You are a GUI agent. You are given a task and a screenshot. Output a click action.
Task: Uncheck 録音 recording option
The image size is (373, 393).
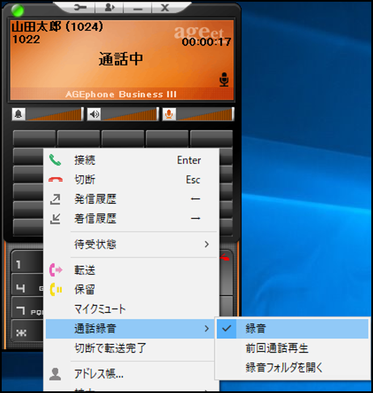tap(292, 329)
